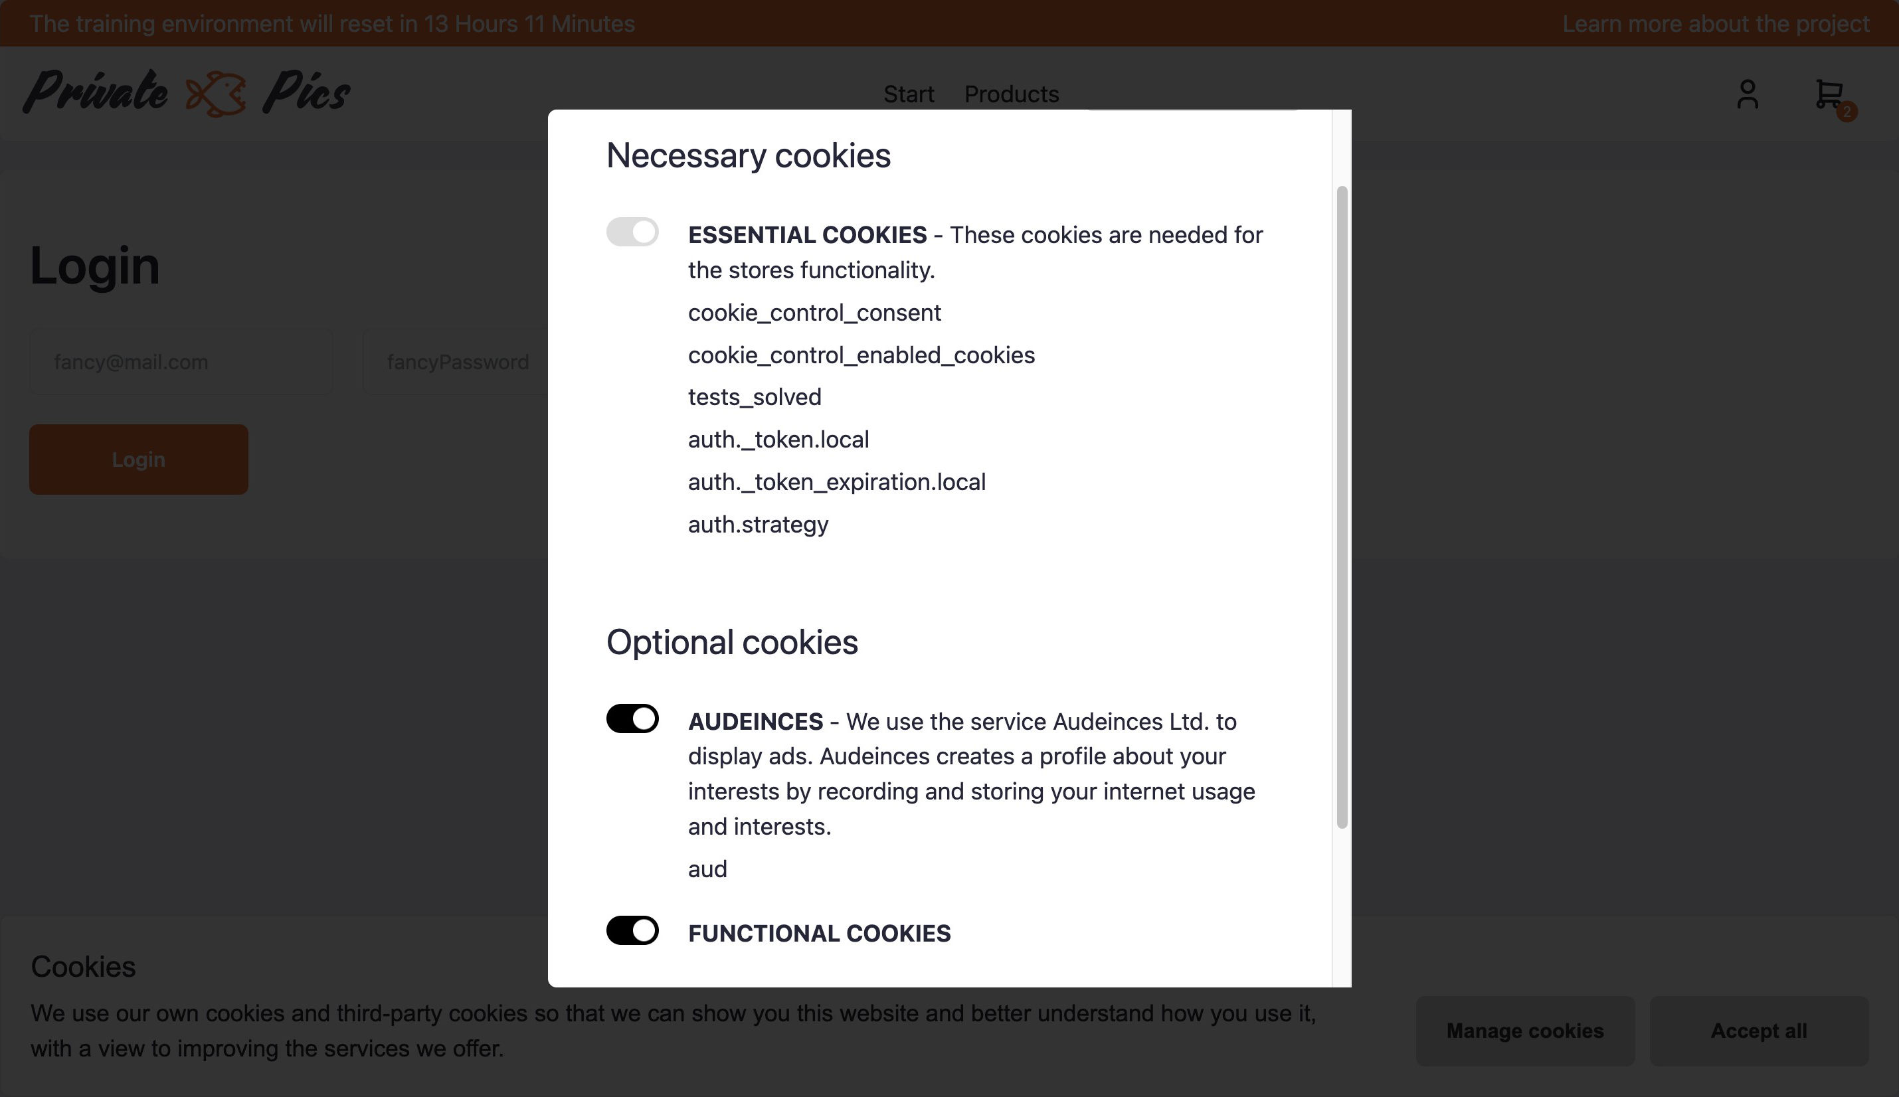The image size is (1899, 1097).
Task: Open Manage cookies
Action: (1525, 1031)
